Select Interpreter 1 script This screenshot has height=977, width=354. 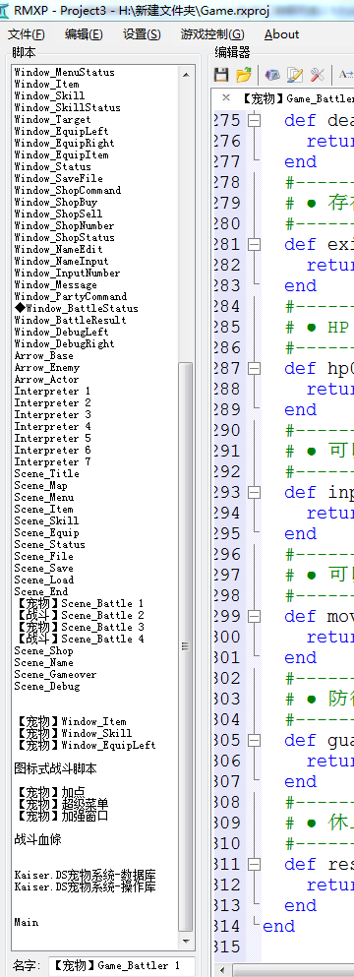[x=52, y=392]
